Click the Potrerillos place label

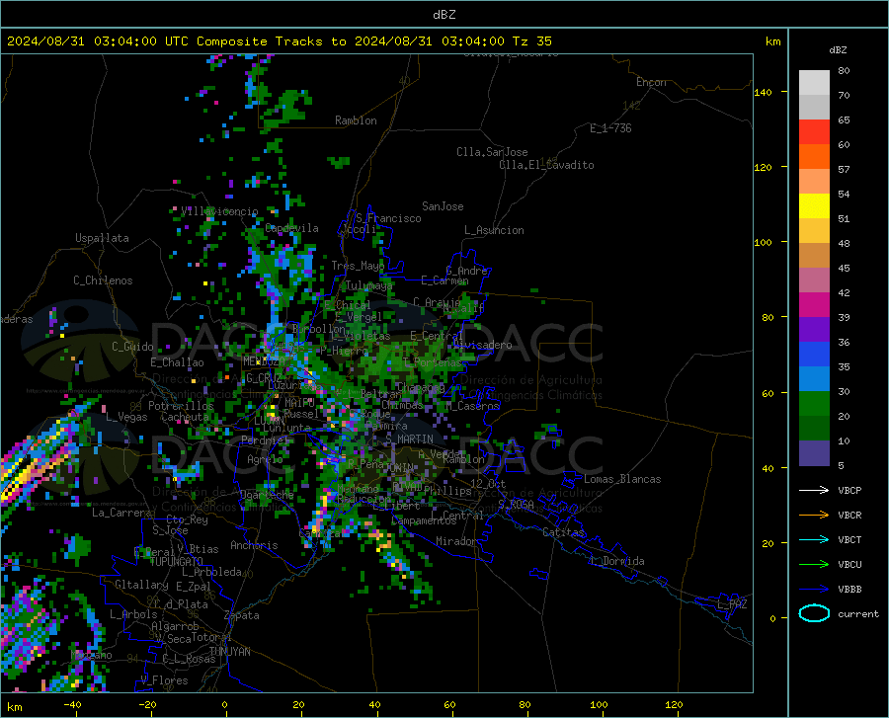click(x=181, y=406)
